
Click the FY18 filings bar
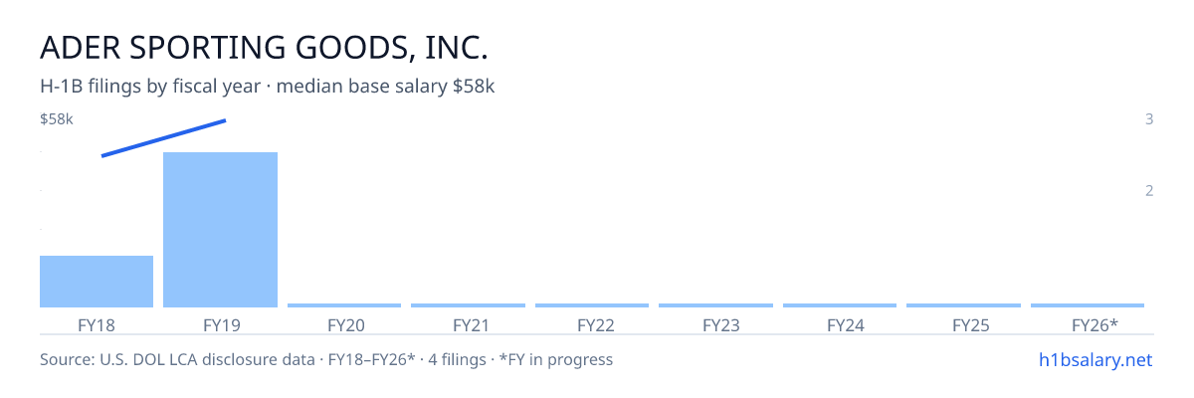click(x=97, y=282)
